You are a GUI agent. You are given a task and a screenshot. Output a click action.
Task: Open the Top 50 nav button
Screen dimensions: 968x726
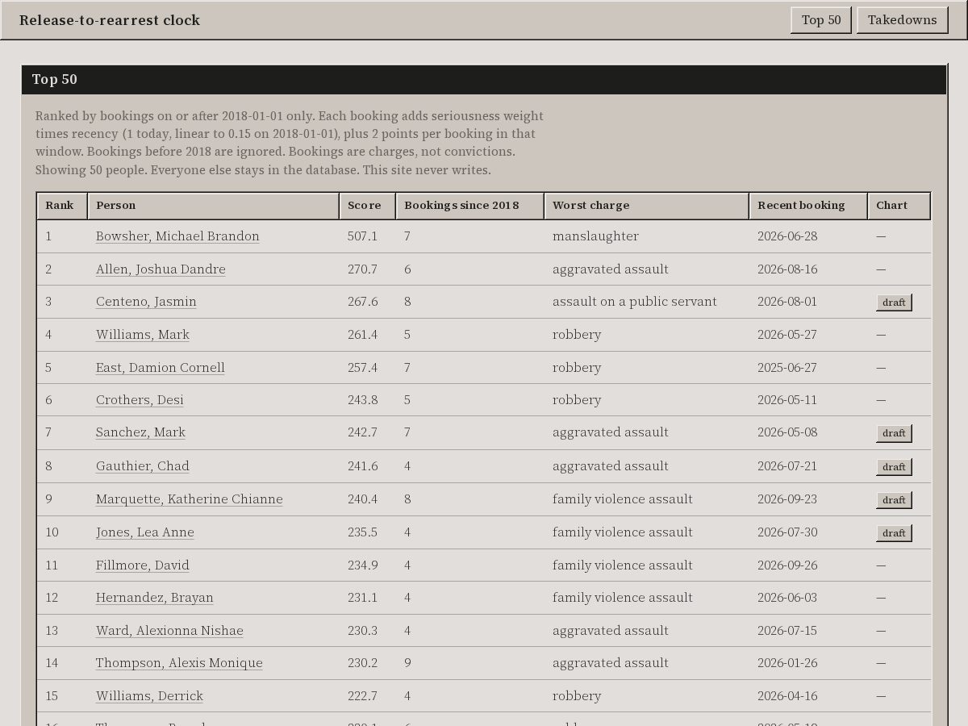[821, 20]
